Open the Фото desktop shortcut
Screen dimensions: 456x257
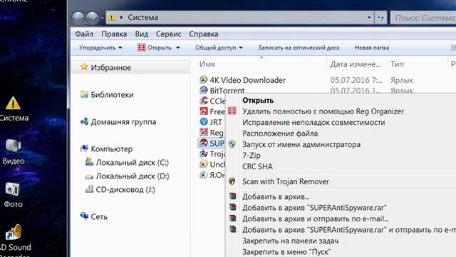13,195
